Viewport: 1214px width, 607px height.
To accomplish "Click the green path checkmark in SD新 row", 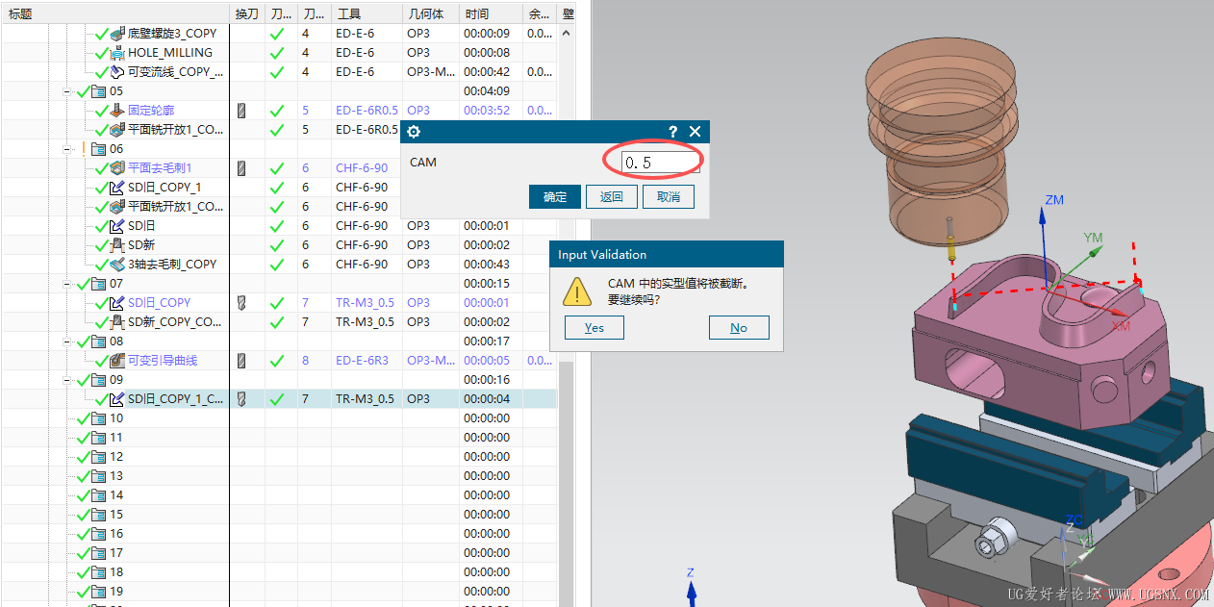I will (277, 245).
